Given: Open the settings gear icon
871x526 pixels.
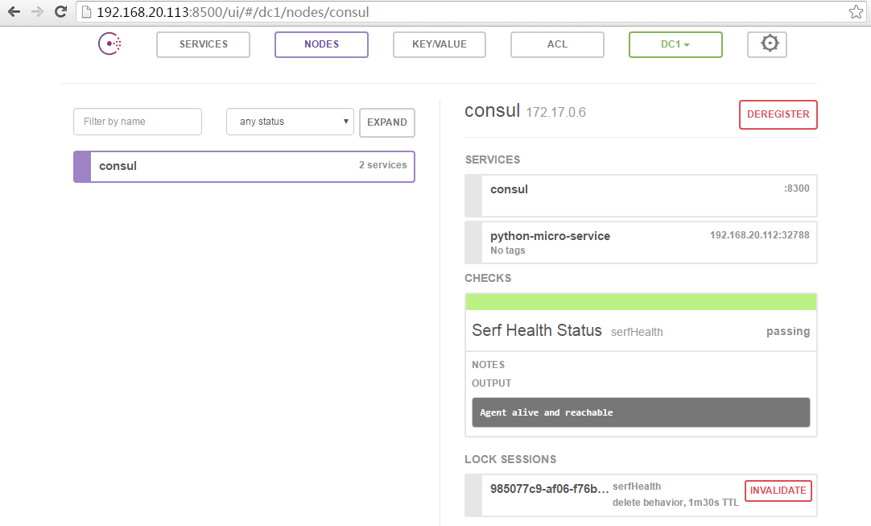Looking at the screenshot, I should (x=770, y=44).
